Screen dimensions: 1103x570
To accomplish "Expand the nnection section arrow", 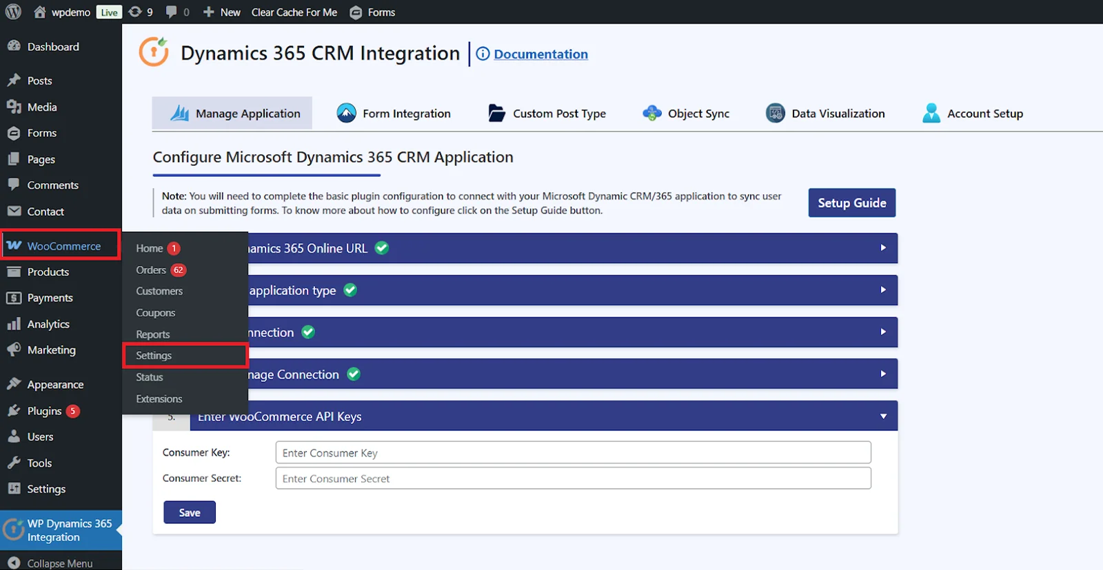I will coord(883,332).
